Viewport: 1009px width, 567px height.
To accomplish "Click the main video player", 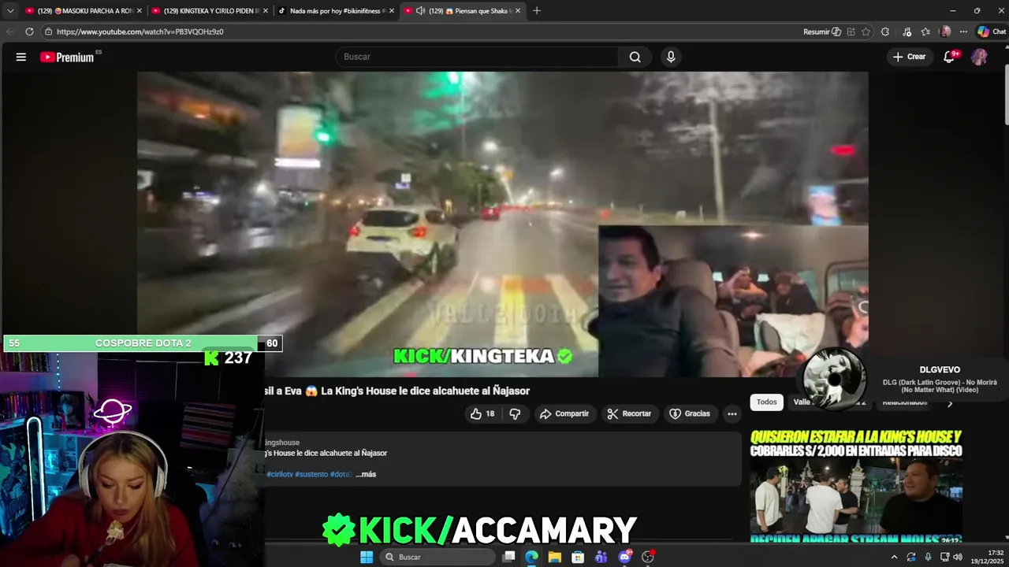I will (x=502, y=224).
